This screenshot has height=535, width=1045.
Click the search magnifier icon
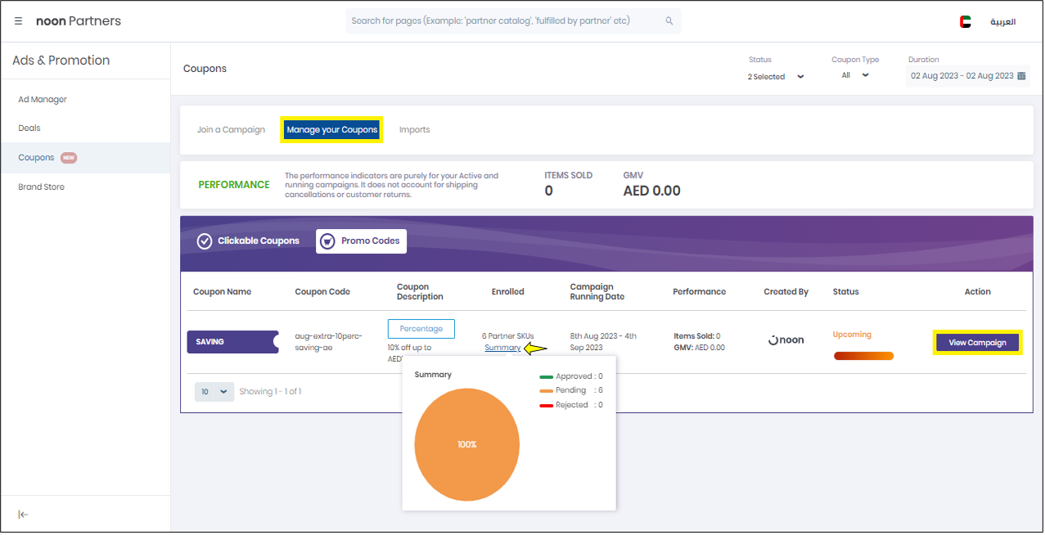(x=669, y=21)
